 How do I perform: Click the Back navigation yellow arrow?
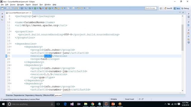(x=82, y=8)
